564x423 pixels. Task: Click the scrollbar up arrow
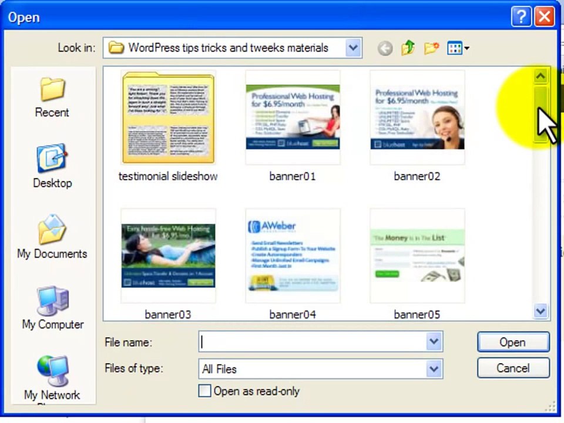click(x=540, y=76)
